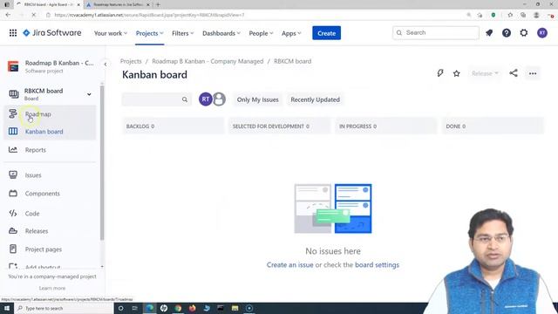Open the board more options ellipsis

point(533,73)
